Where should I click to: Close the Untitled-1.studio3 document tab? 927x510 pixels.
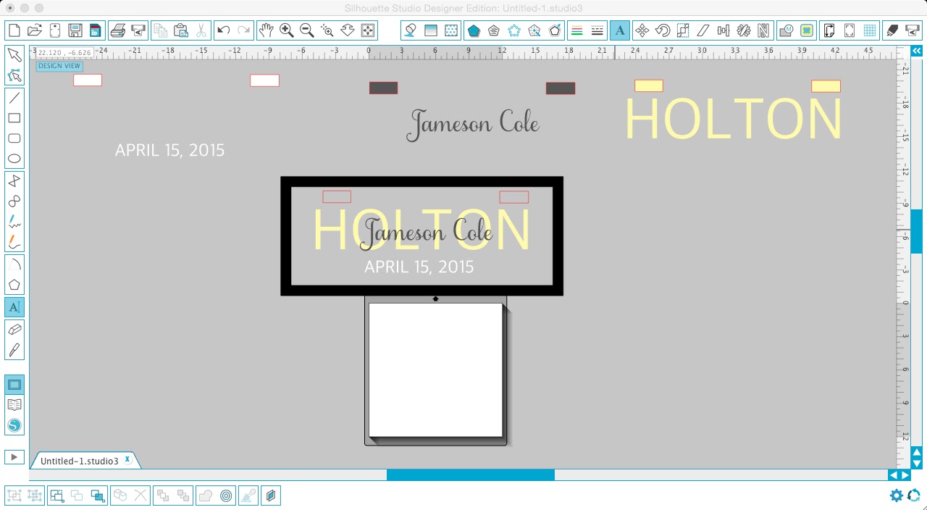127,459
